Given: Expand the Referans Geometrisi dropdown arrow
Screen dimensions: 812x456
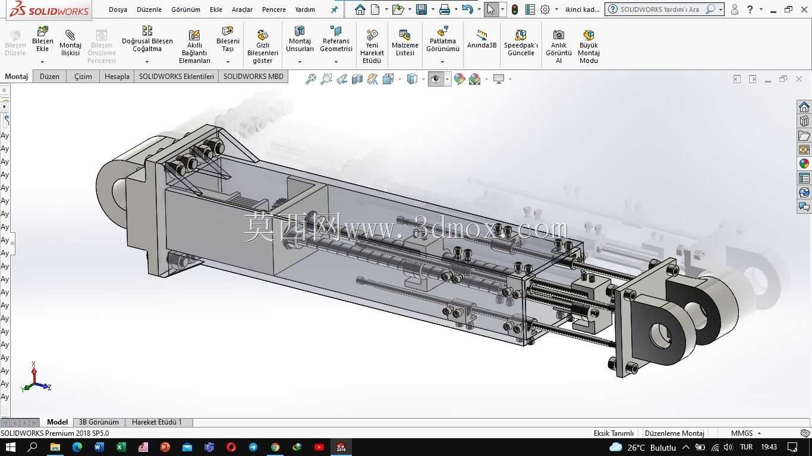Looking at the screenshot, I should pyautogui.click(x=336, y=62).
